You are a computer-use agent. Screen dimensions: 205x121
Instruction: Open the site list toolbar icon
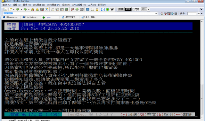(5, 9)
